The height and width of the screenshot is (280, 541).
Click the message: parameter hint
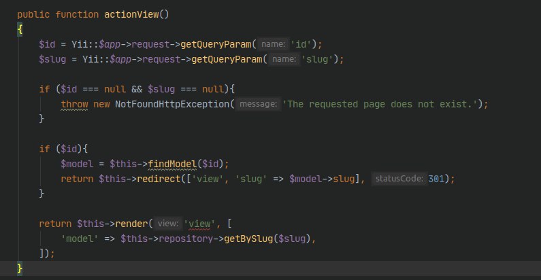(x=258, y=104)
